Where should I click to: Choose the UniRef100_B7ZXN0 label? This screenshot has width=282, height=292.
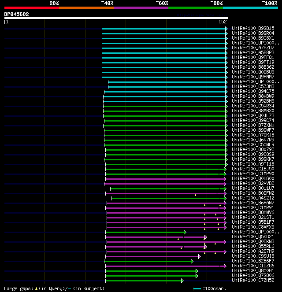(253, 125)
